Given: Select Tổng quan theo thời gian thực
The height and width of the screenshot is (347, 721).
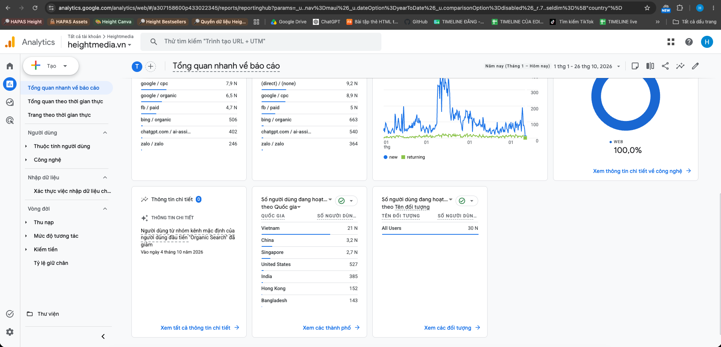Looking at the screenshot, I should click(66, 101).
